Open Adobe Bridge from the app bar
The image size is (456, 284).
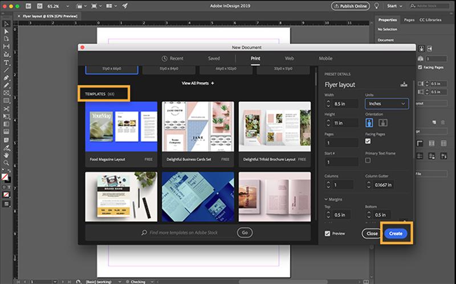click(28, 6)
